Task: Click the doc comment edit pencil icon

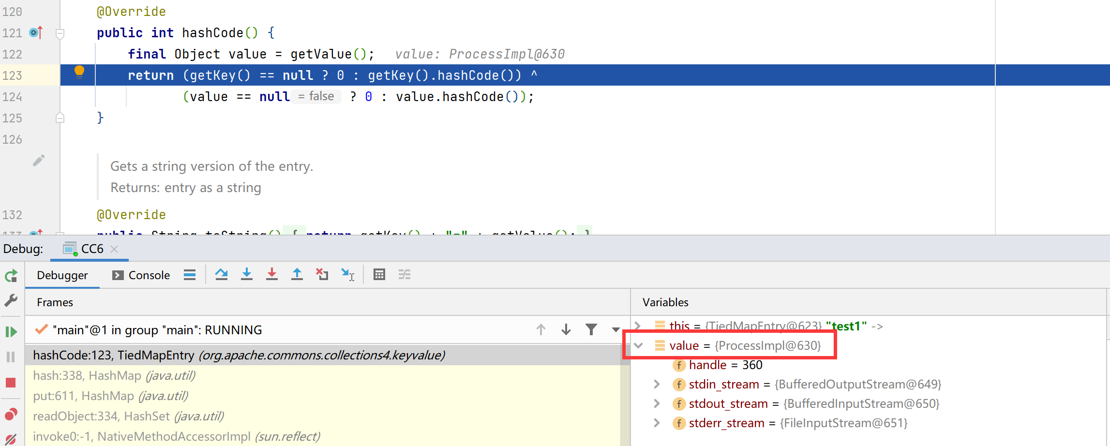Action: 39,160
